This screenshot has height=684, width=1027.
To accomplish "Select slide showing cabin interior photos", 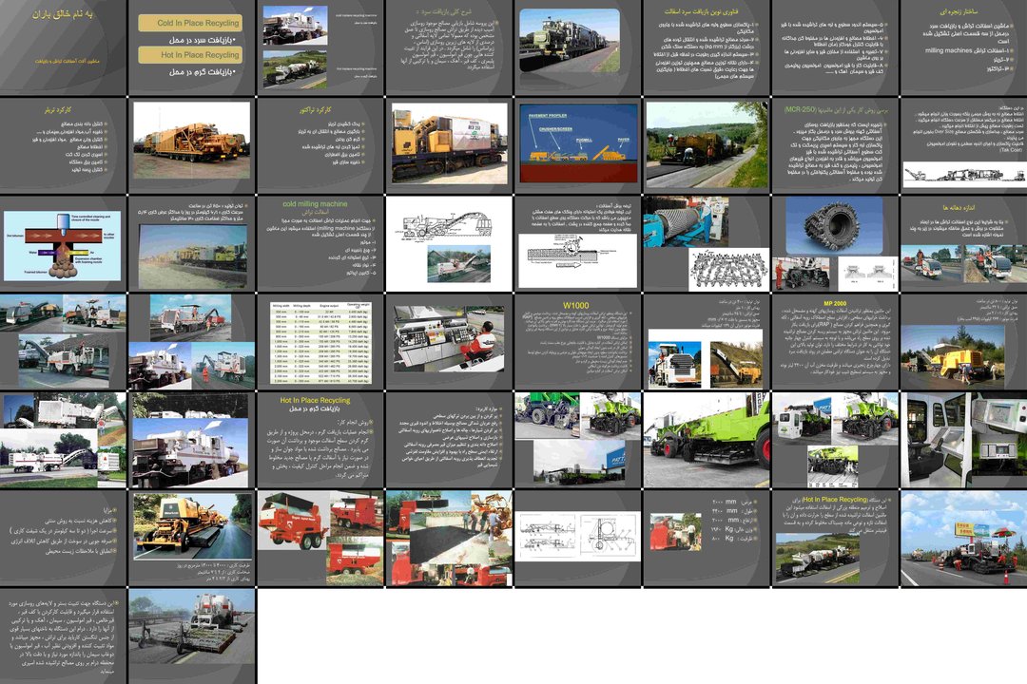I will (962, 440).
